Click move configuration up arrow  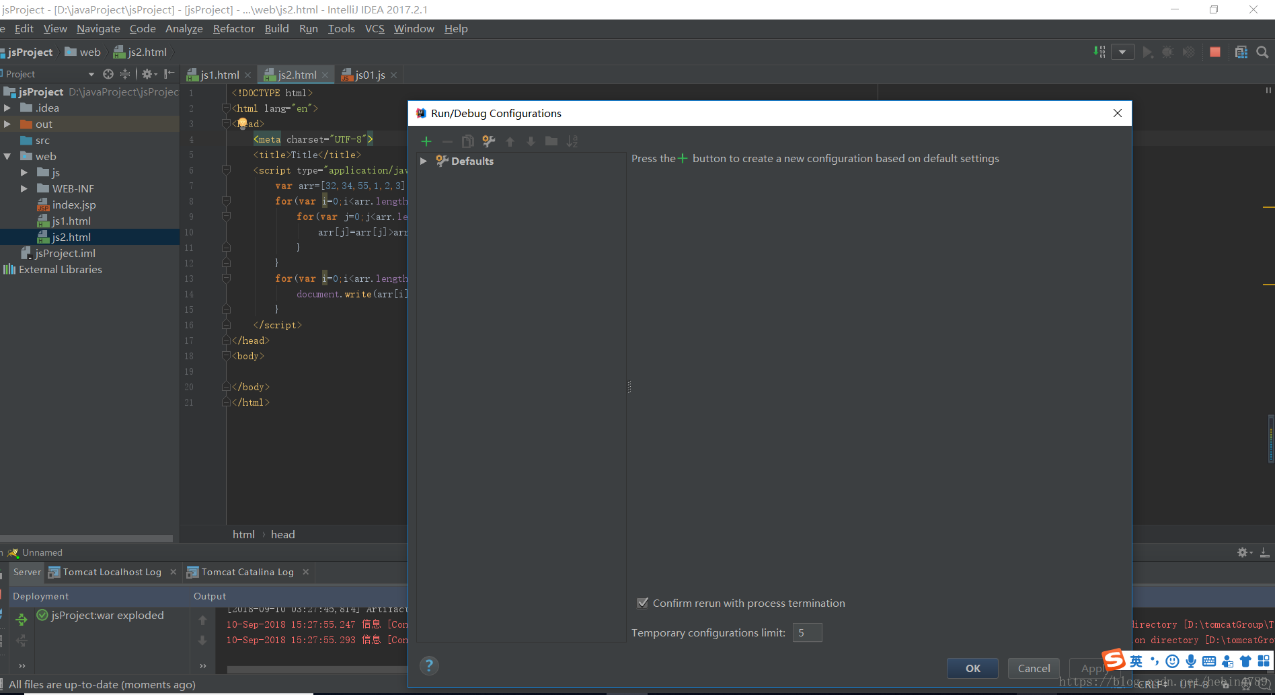[510, 141]
